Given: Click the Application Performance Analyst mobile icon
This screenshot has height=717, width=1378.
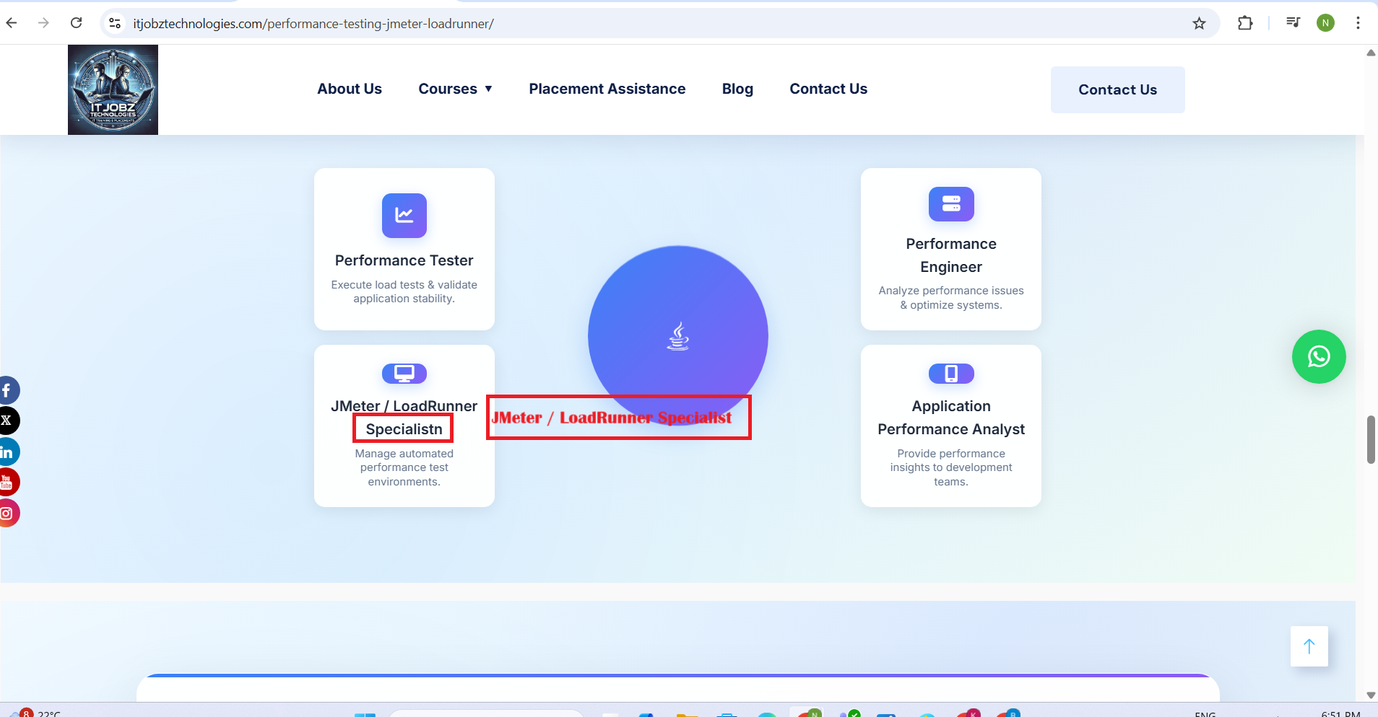Looking at the screenshot, I should [950, 374].
